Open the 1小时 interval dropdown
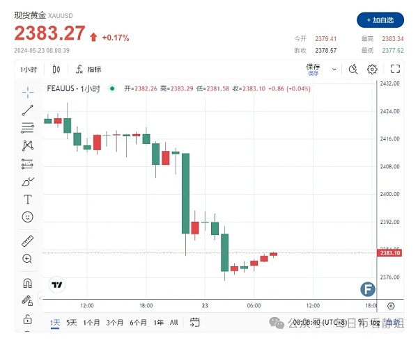 30,69
